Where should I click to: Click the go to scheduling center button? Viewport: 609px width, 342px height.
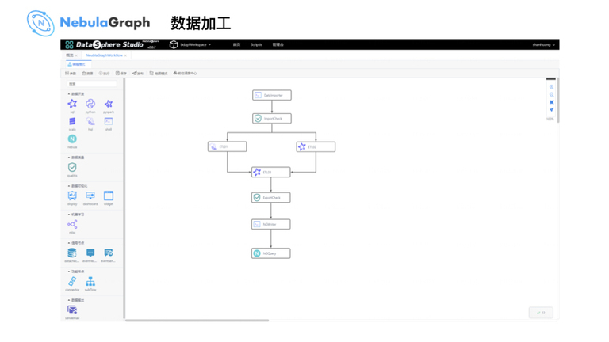coord(185,74)
